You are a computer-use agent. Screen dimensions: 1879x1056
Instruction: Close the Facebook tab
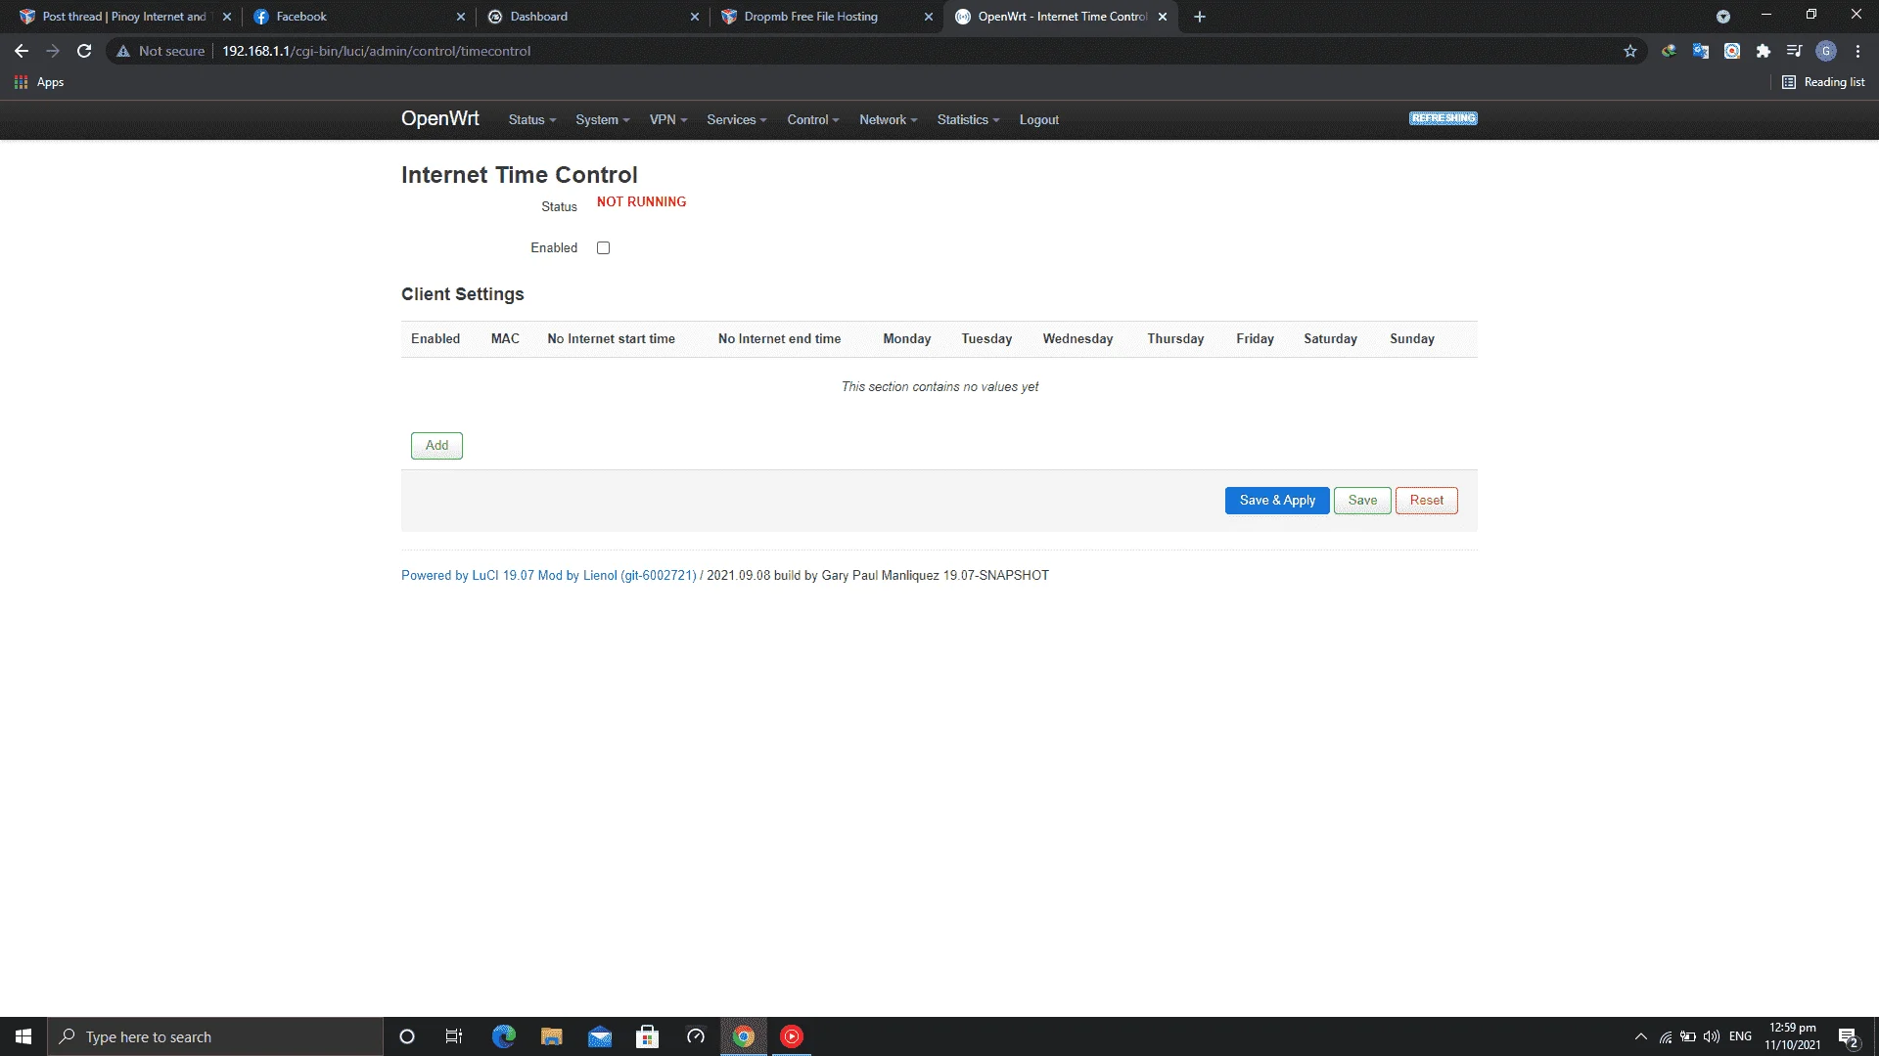[461, 17]
